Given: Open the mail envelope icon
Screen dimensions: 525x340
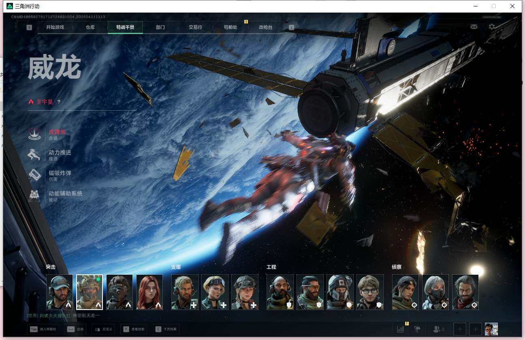Looking at the screenshot, I should pos(474,27).
